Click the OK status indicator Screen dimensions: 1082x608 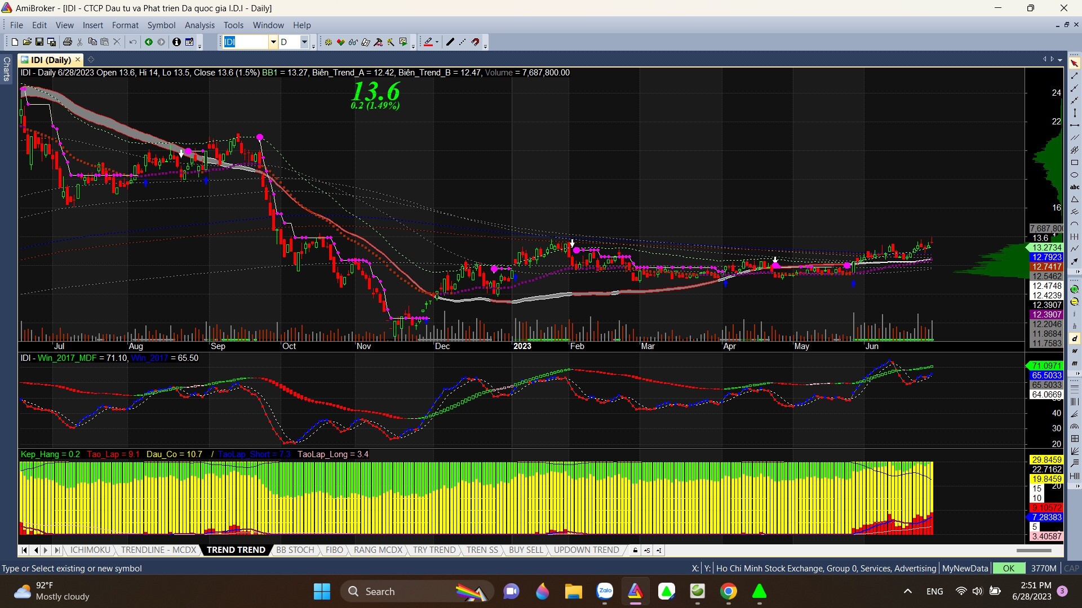(x=1008, y=568)
